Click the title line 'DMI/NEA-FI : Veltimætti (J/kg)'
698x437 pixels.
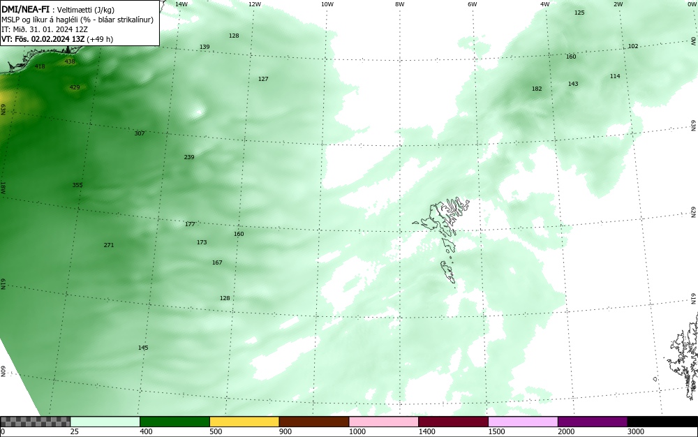[58, 10]
